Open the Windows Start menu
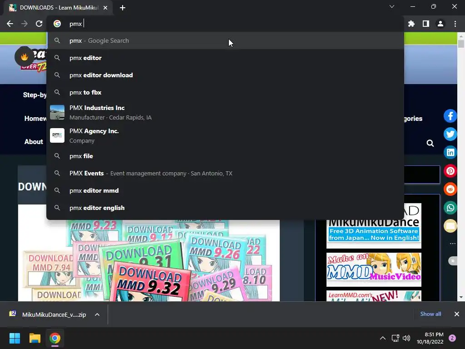The width and height of the screenshot is (465, 349). 15,338
